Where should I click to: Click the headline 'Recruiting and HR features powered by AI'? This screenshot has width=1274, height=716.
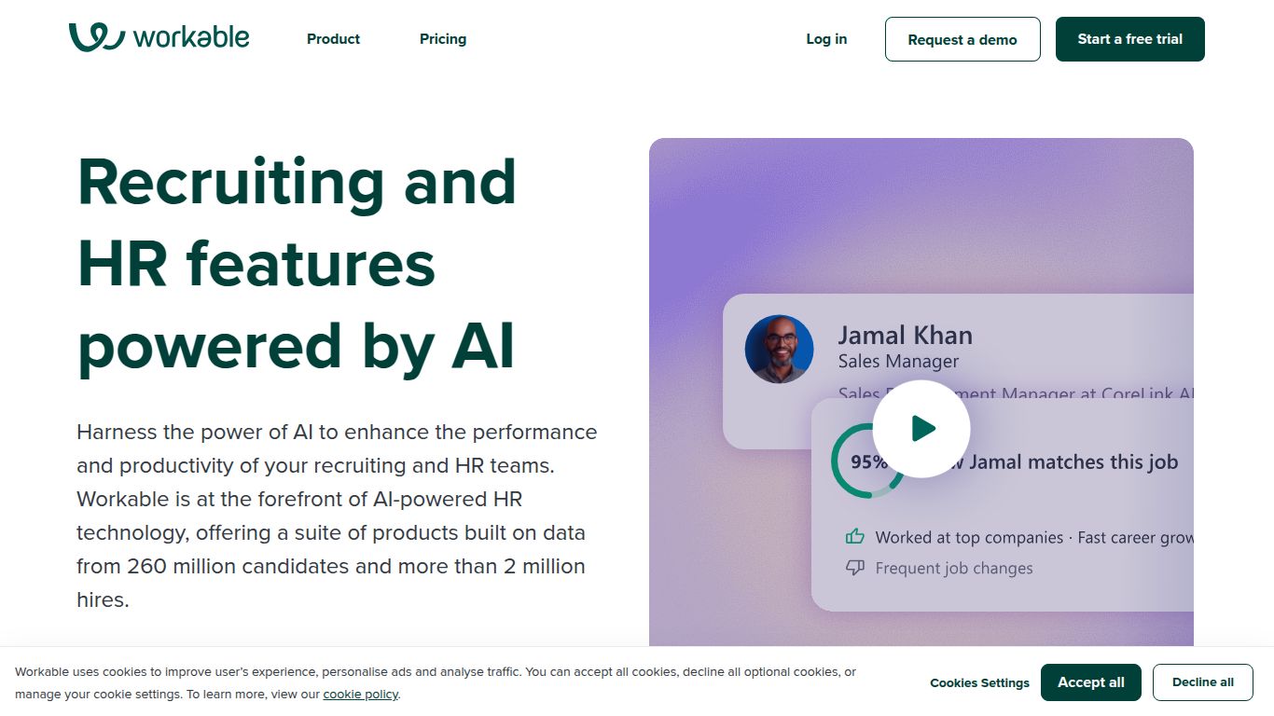tap(297, 264)
